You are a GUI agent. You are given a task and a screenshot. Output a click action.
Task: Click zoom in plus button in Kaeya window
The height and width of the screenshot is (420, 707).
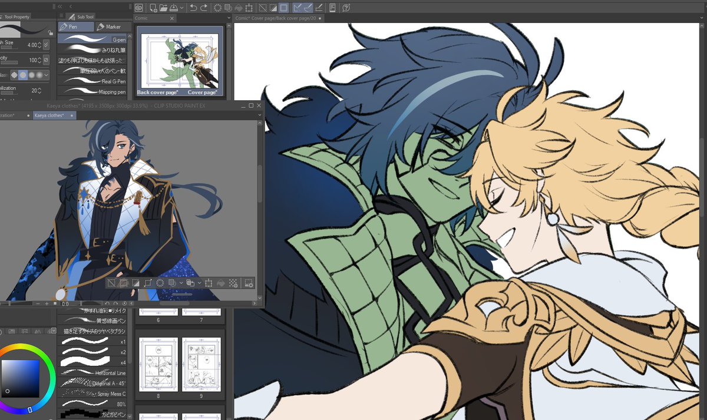point(47,303)
